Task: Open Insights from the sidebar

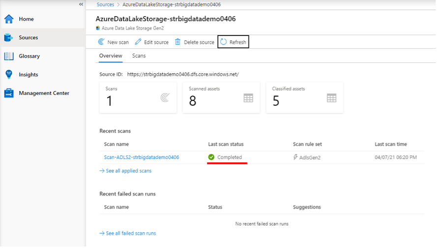Action: (29, 74)
